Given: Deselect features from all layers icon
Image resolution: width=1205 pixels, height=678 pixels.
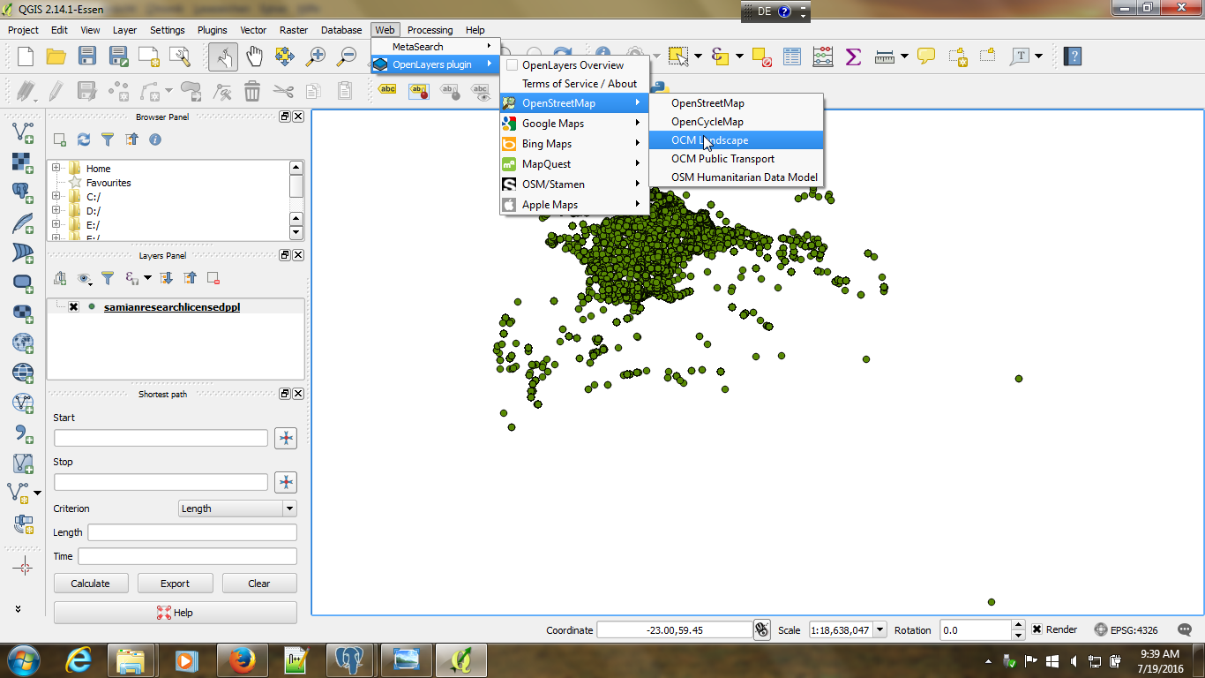Looking at the screenshot, I should point(761,56).
